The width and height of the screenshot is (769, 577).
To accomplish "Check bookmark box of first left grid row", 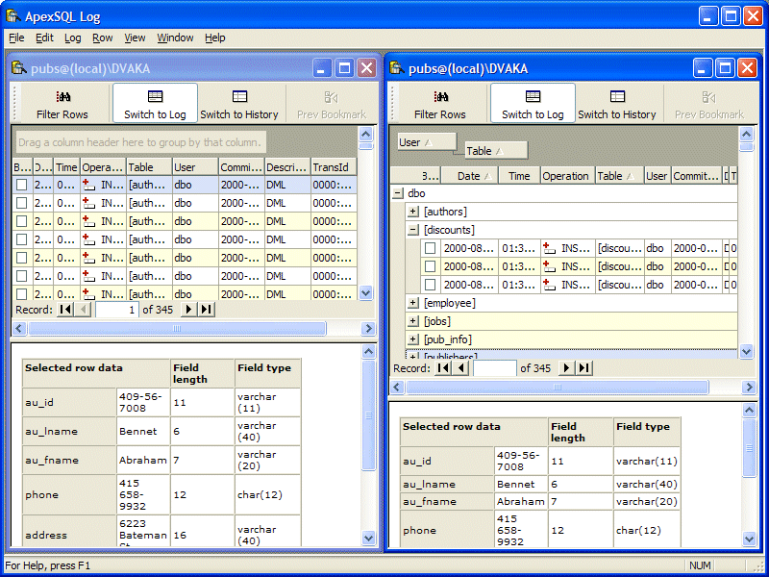I will [21, 185].
